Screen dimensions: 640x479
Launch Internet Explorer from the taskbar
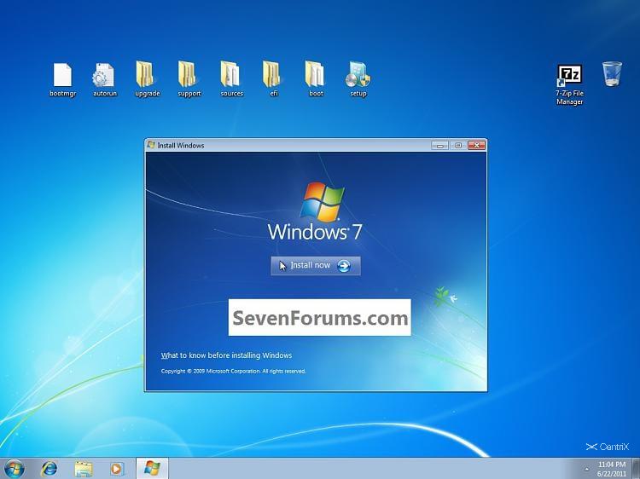(49, 469)
